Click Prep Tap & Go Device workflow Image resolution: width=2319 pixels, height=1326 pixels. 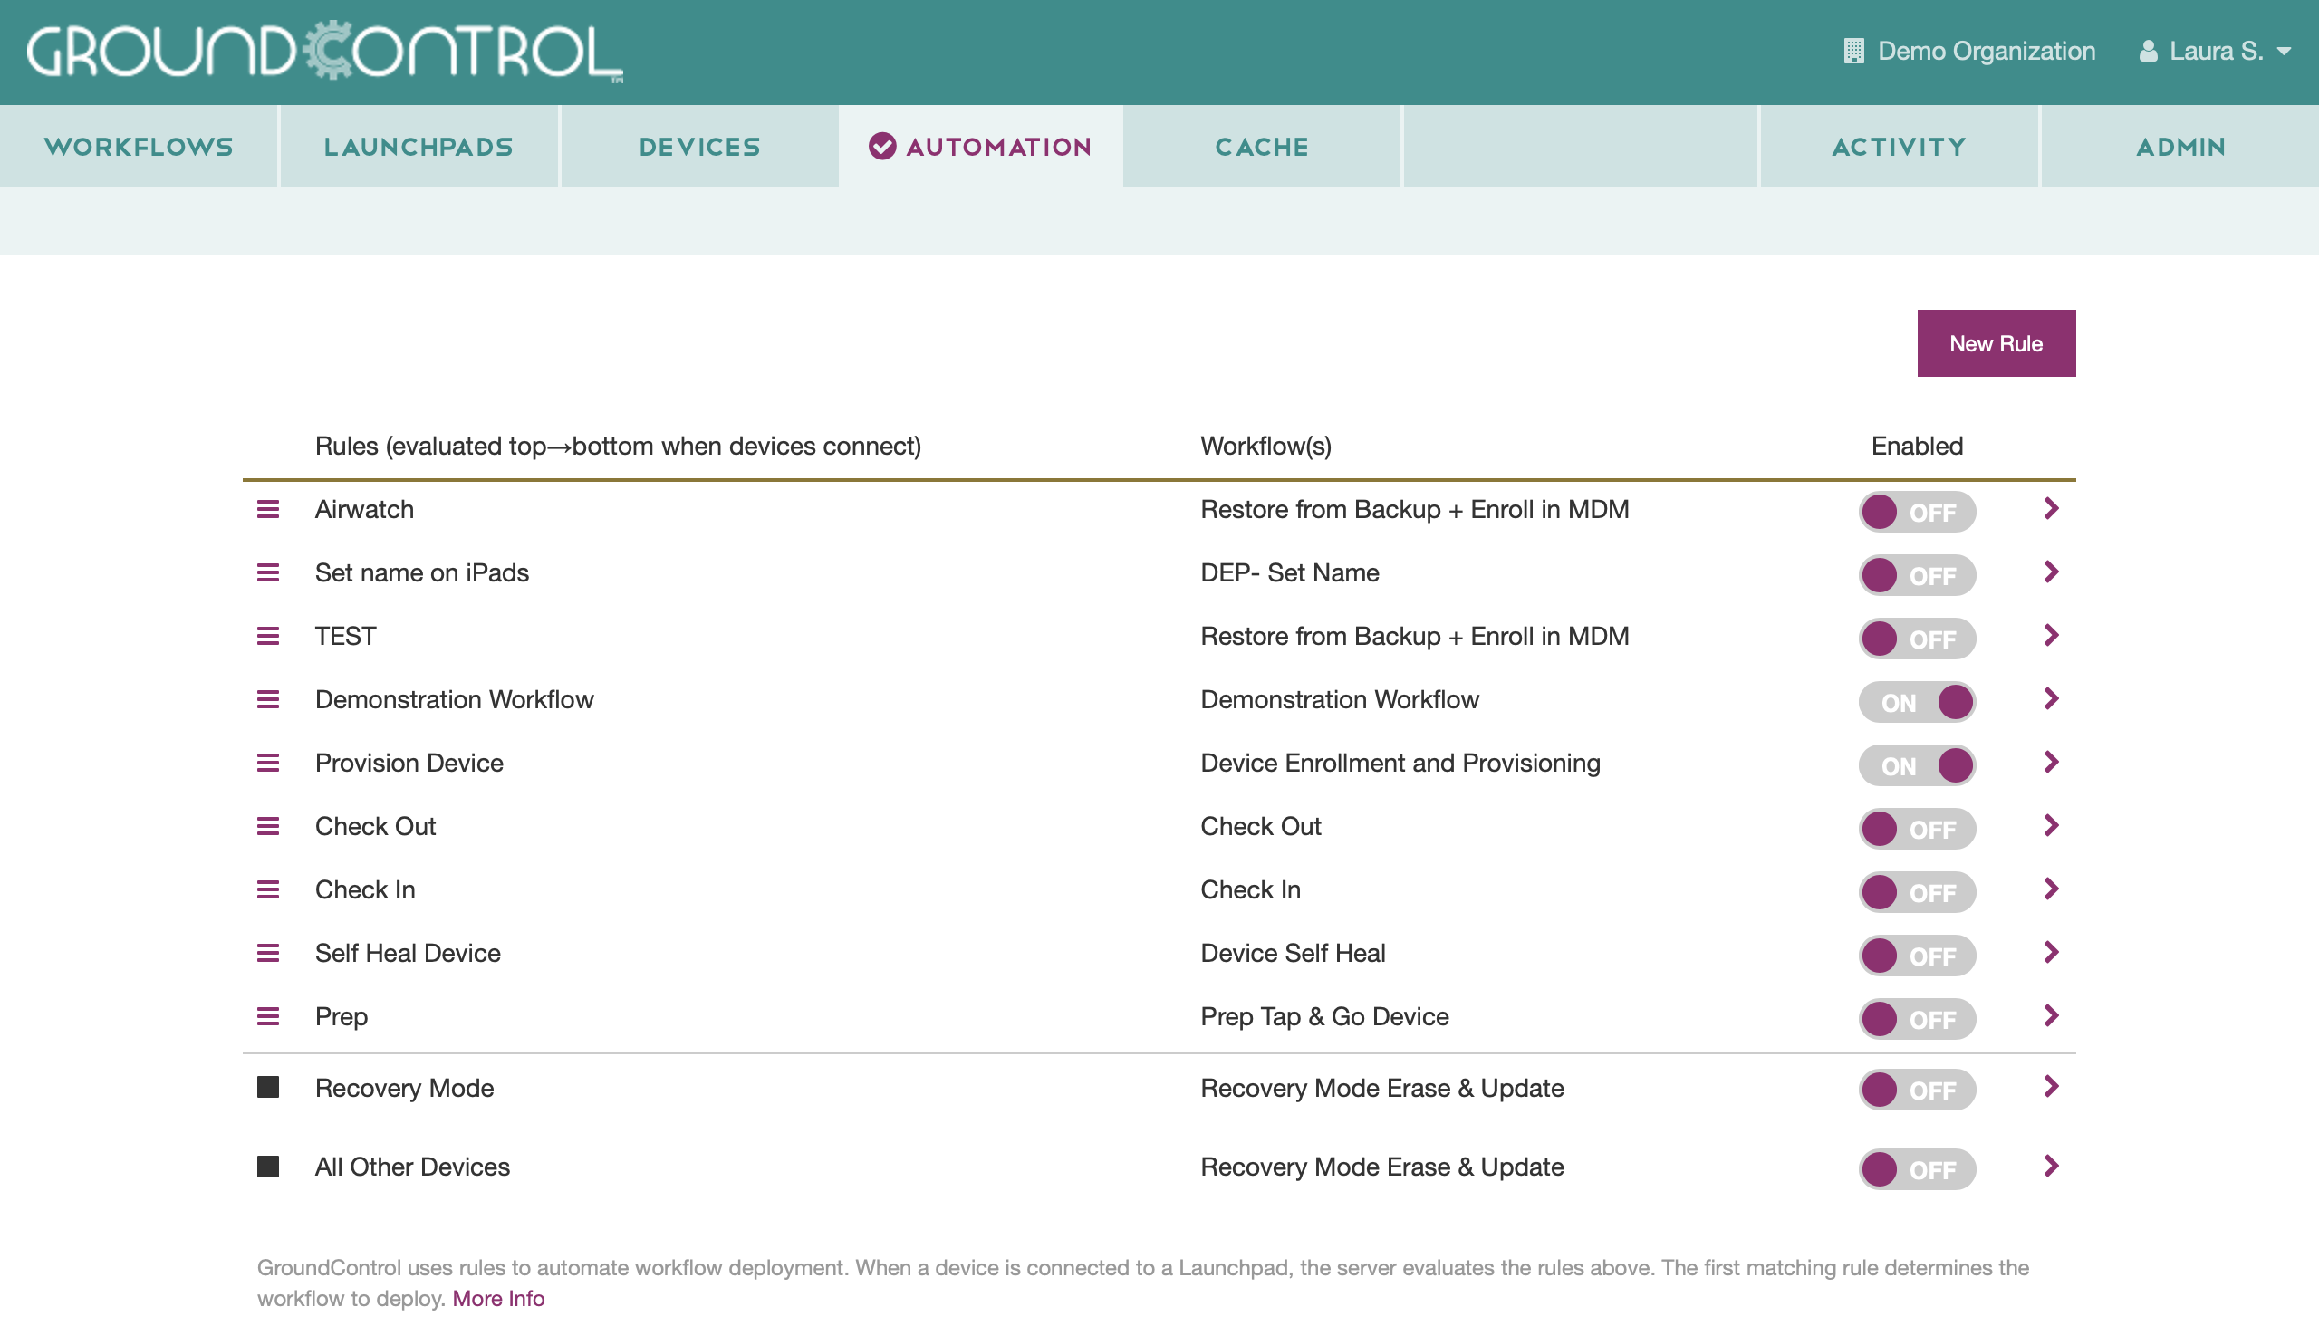pos(1324,1016)
